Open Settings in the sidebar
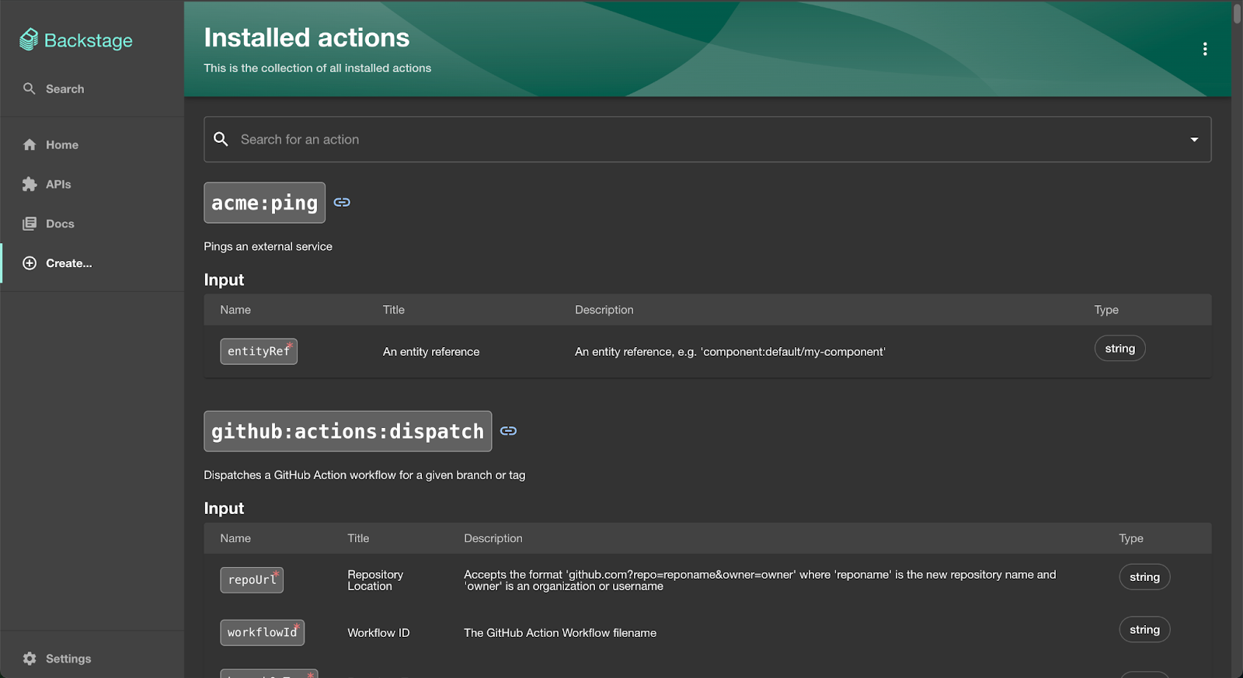 (x=92, y=659)
